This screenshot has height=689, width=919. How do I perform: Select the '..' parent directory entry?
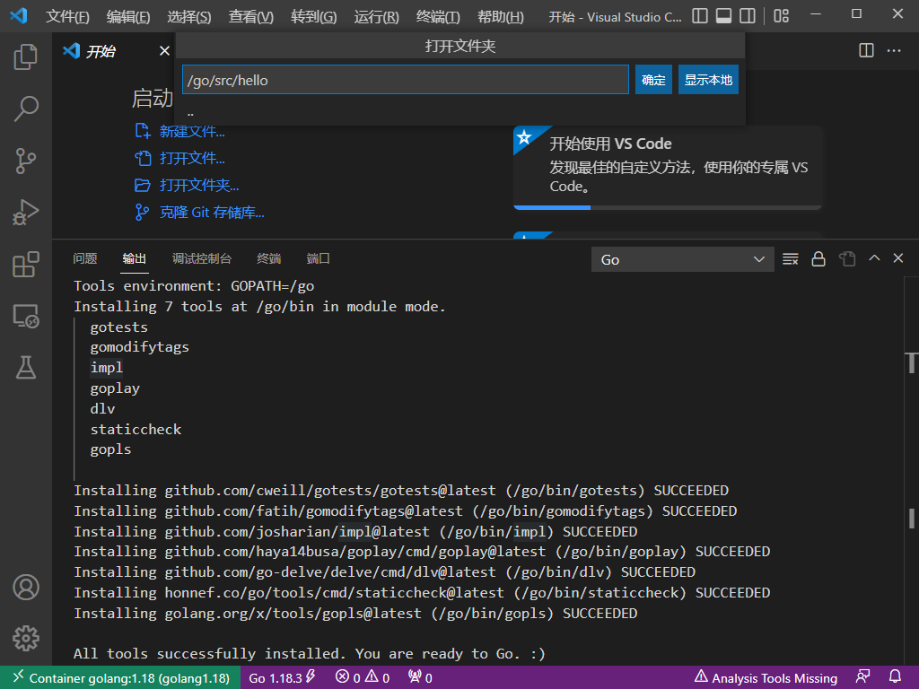click(x=460, y=111)
